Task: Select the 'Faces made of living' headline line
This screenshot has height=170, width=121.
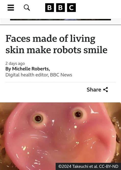Action: (x=51, y=39)
